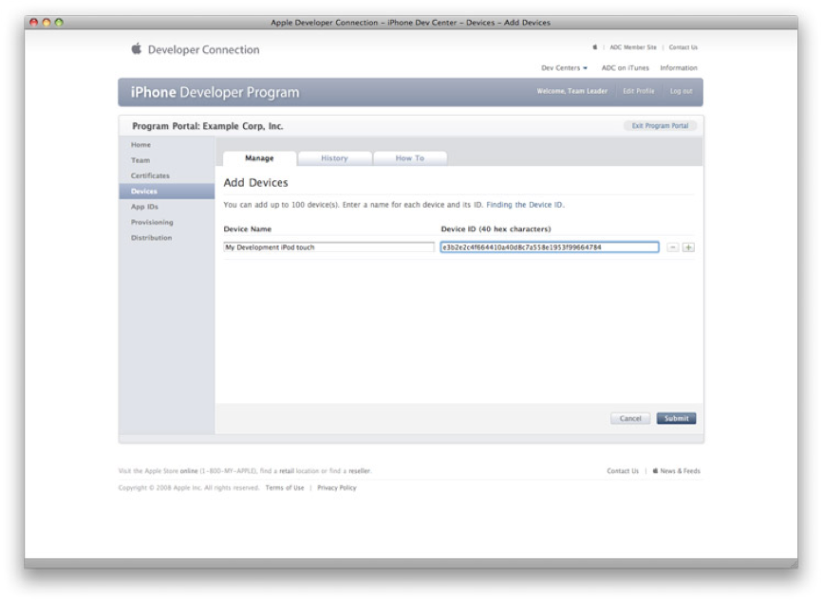
Task: Click the Device Name input field
Action: point(329,247)
